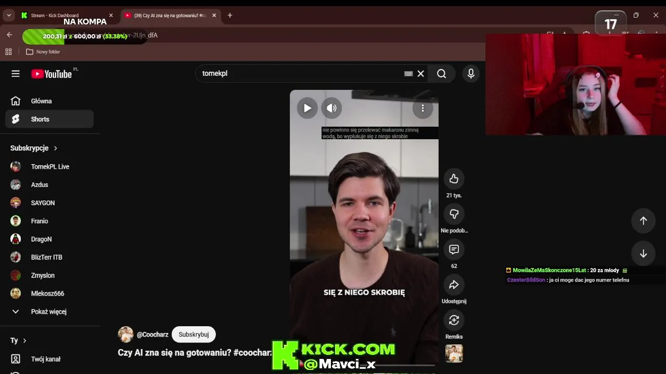The image size is (666, 374).
Task: Open the comments with 62 replies
Action: click(x=454, y=249)
